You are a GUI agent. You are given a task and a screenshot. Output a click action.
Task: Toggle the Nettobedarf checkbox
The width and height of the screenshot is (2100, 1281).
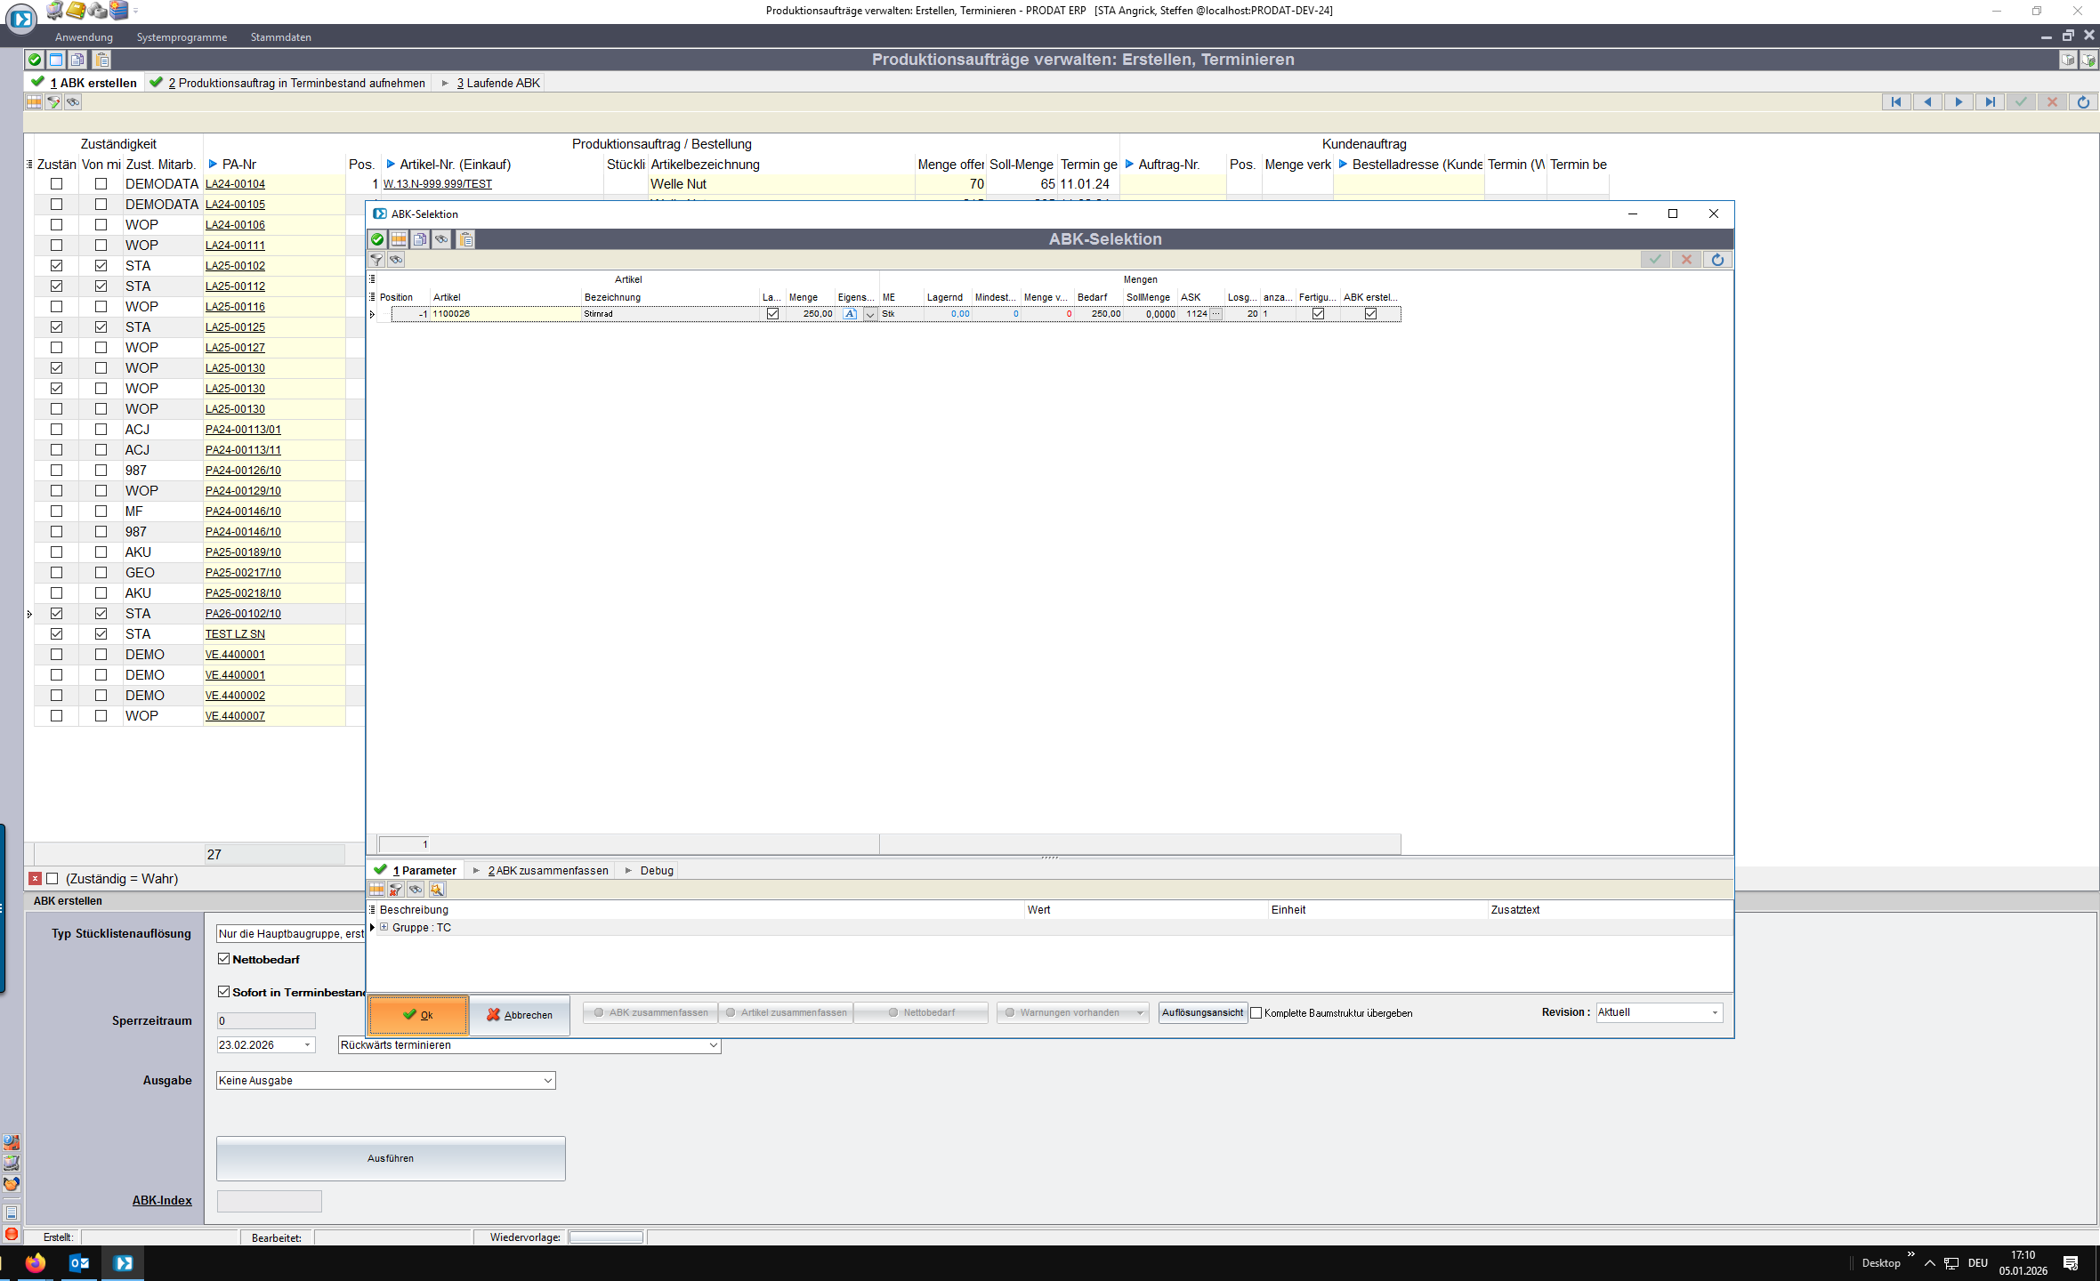click(x=224, y=959)
